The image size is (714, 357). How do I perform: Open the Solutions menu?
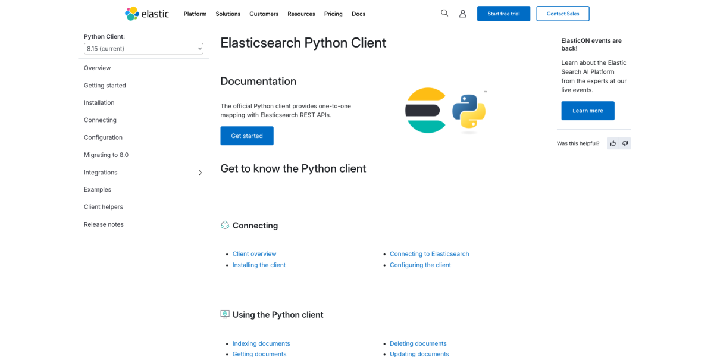click(228, 14)
